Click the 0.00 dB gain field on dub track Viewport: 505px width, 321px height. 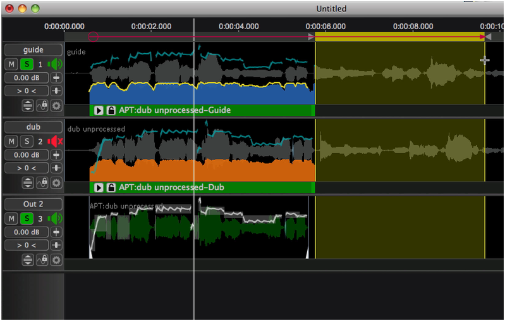pos(26,155)
